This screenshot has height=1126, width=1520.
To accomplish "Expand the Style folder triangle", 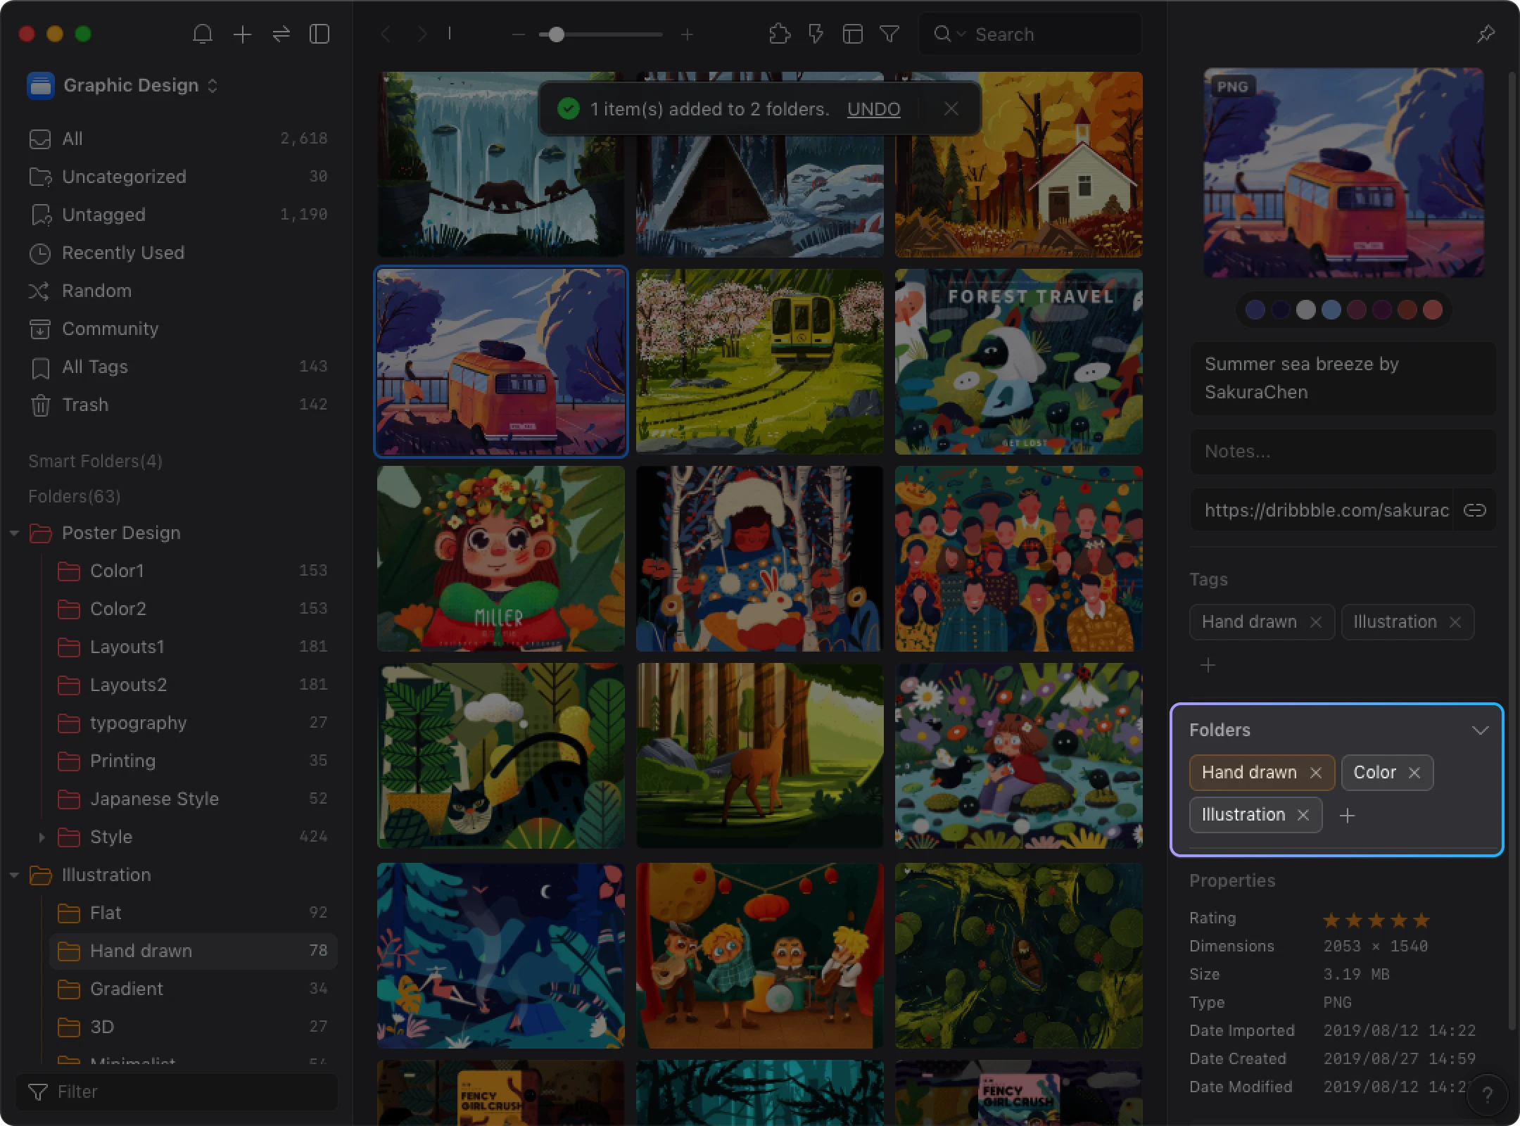I will coord(42,837).
